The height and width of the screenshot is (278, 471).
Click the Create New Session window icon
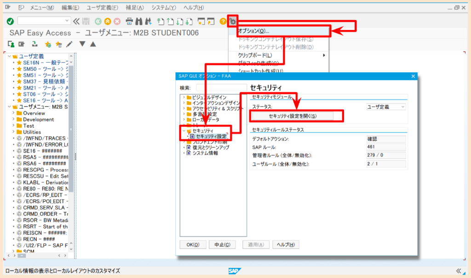click(x=201, y=21)
